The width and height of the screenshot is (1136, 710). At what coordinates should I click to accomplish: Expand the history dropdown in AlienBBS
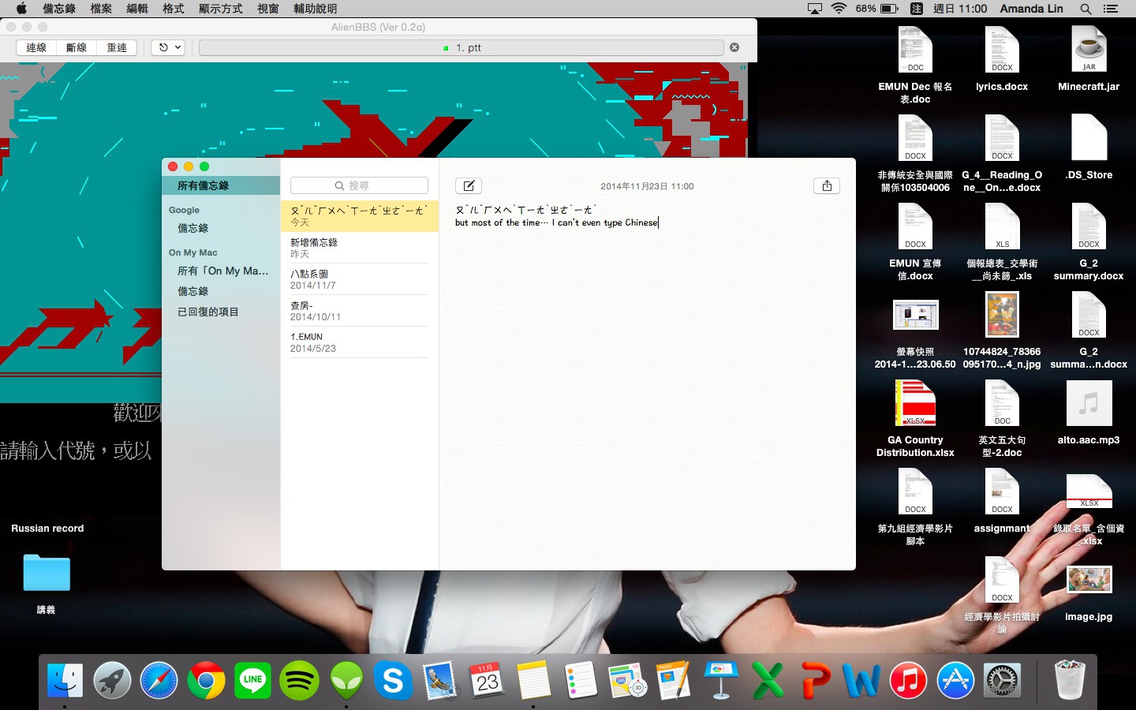[168, 47]
